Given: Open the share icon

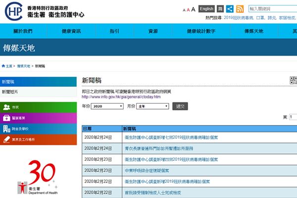Looking at the screenshot, I should tap(230, 9).
